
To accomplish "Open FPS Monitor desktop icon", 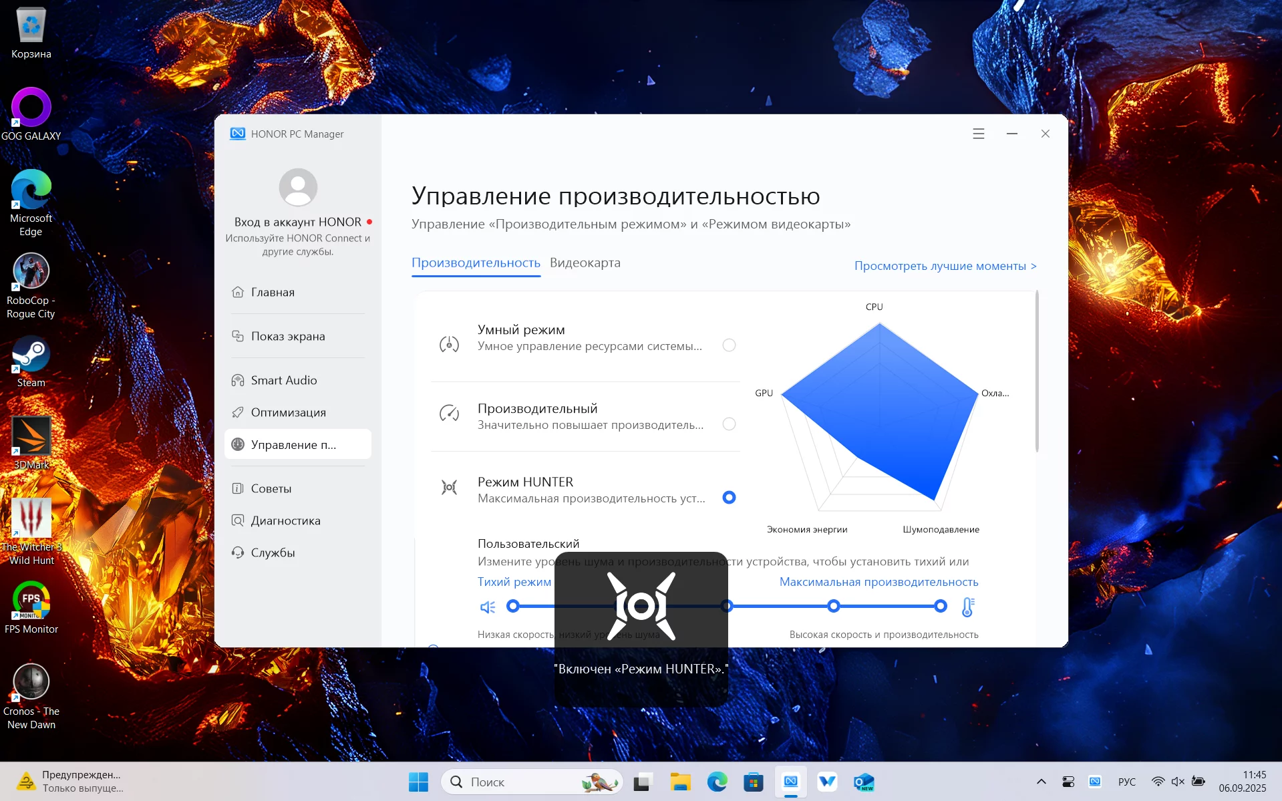I will pos(31,608).
